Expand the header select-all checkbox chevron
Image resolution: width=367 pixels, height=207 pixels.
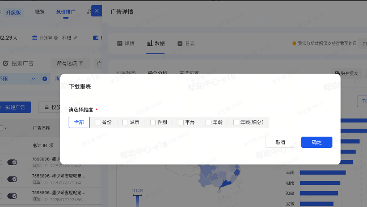coord(6,128)
